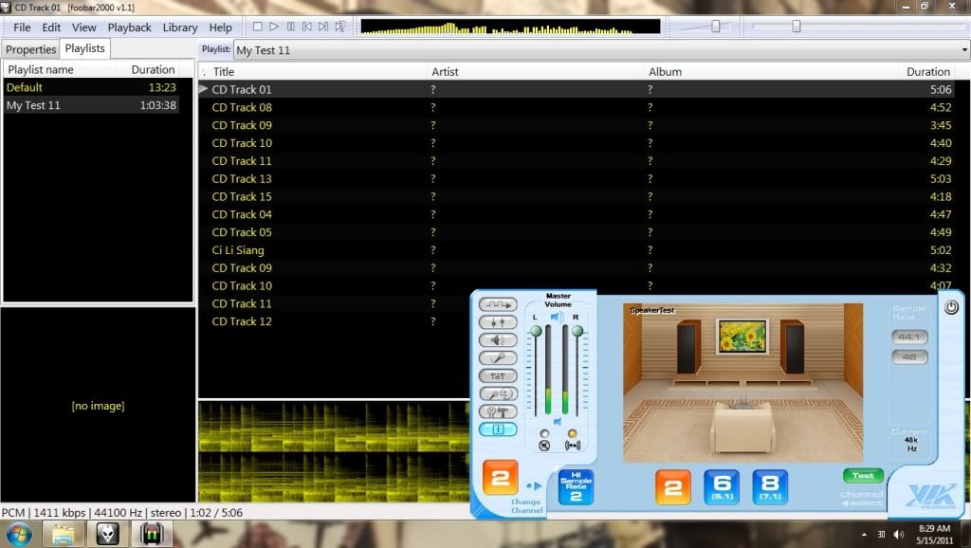Toggle the Hi Sample Rate 2 button

576,486
